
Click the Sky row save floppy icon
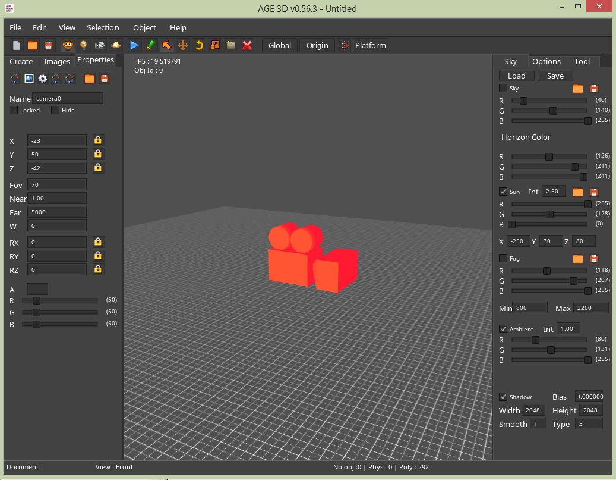(x=594, y=89)
